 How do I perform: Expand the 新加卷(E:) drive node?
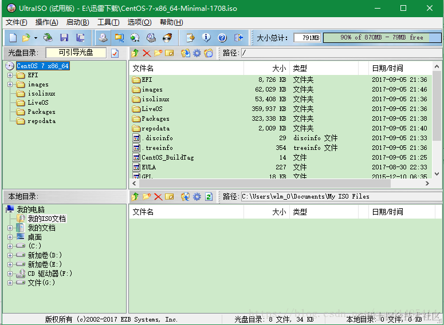[10, 264]
